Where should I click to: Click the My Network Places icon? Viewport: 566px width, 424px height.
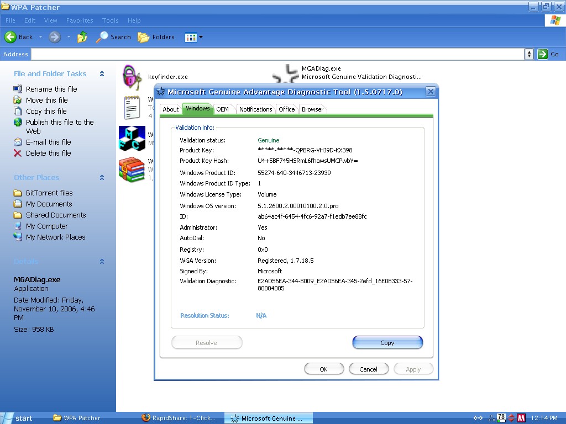tap(18, 237)
